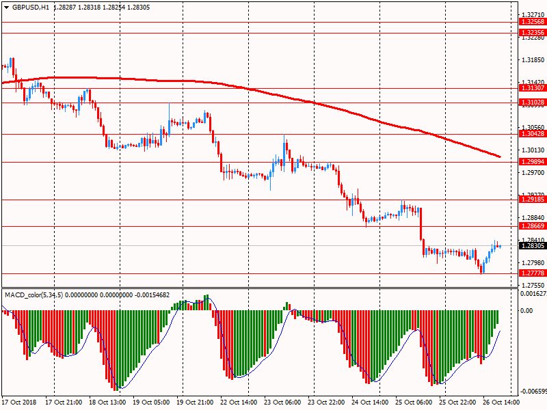This screenshot has height=410, width=547.
Task: Click the 17 Oct 21:00 time label
Action: (x=64, y=402)
